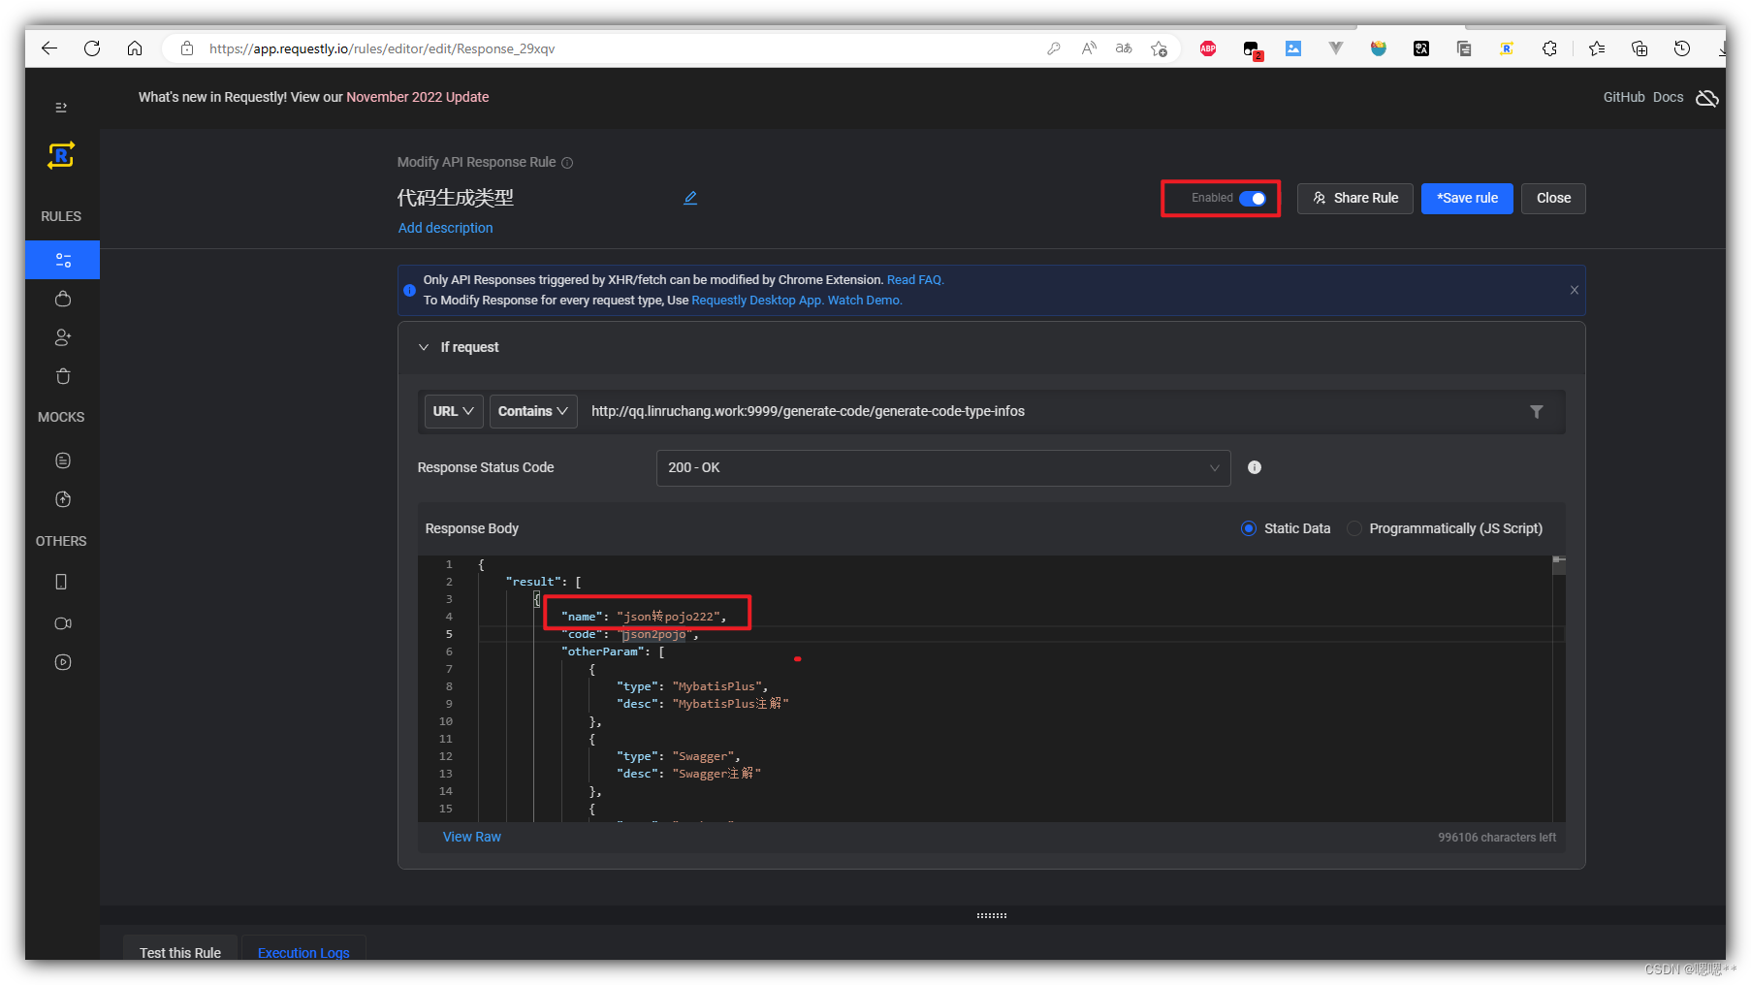Click the "otherParam" line in editor
This screenshot has height=985, width=1751.
pyautogui.click(x=613, y=651)
